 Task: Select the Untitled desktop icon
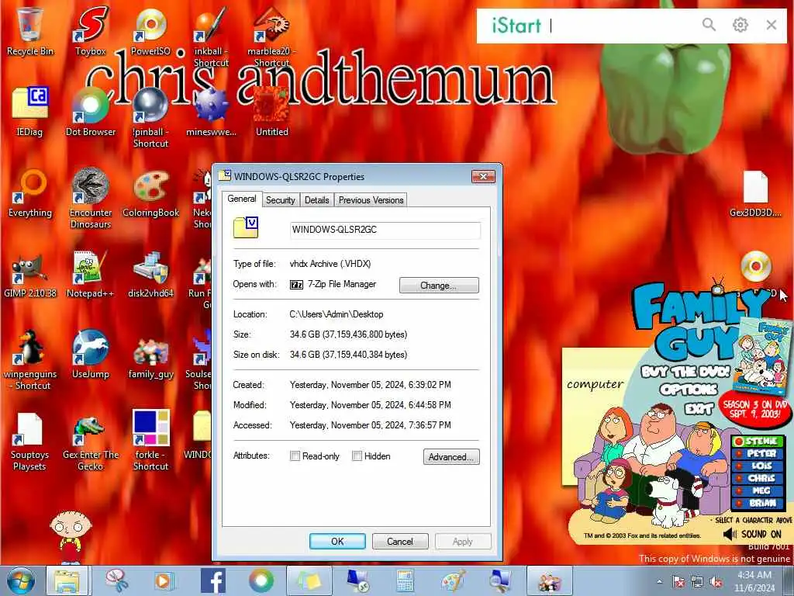(x=272, y=112)
